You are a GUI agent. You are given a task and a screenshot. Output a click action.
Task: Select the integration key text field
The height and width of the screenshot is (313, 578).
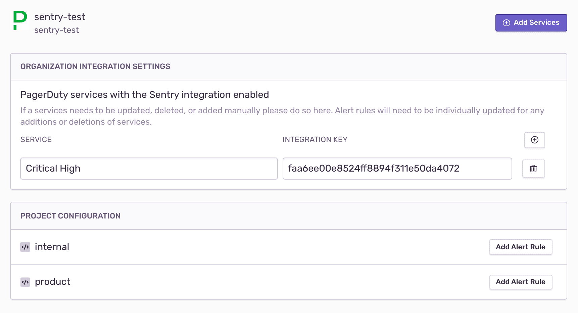coord(397,169)
